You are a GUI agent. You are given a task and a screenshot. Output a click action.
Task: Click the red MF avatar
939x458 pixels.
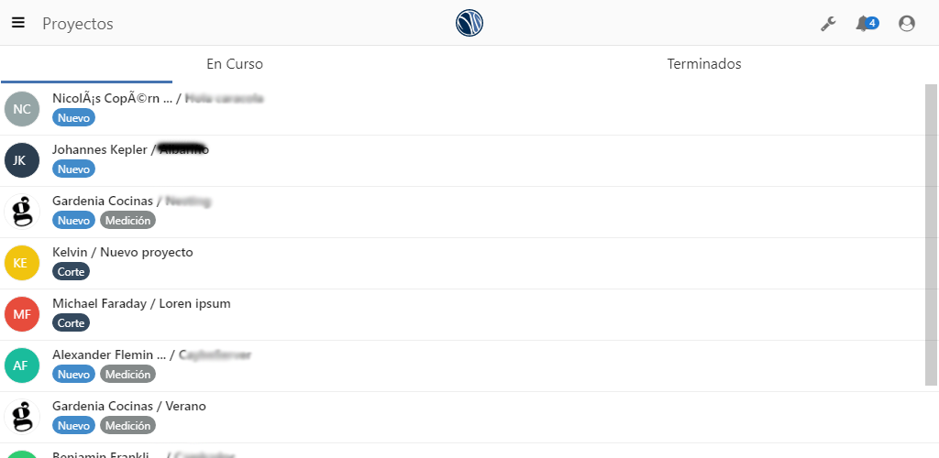click(22, 314)
